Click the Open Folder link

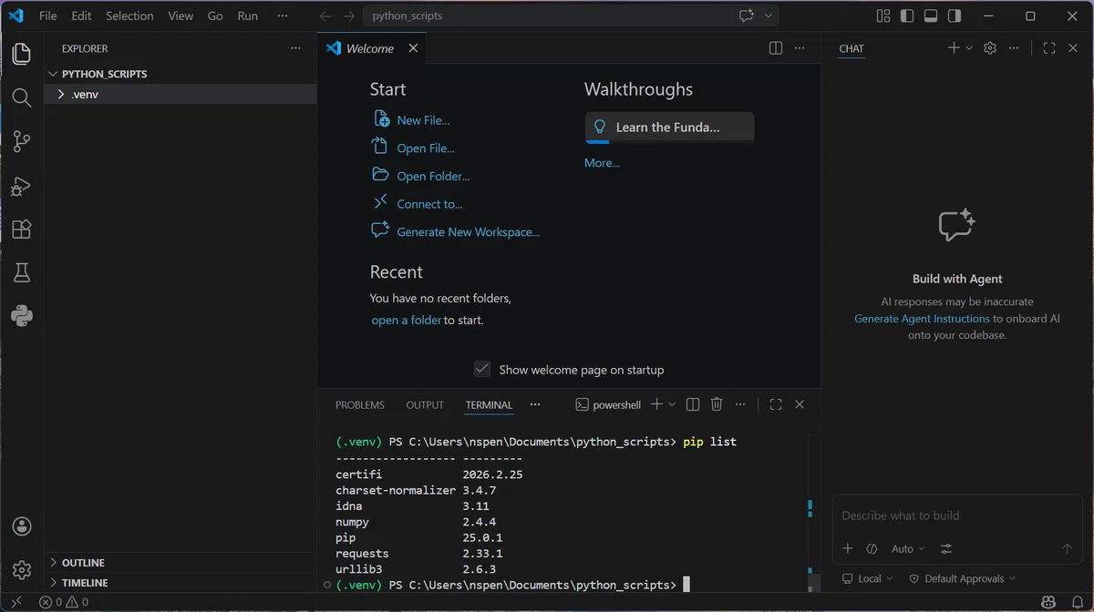tap(433, 177)
